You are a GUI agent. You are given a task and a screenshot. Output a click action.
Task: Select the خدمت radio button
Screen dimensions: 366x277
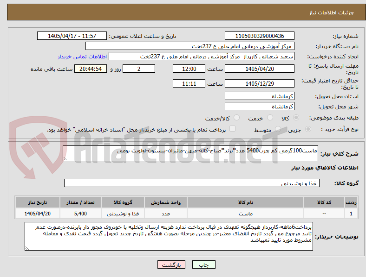coord(270,118)
